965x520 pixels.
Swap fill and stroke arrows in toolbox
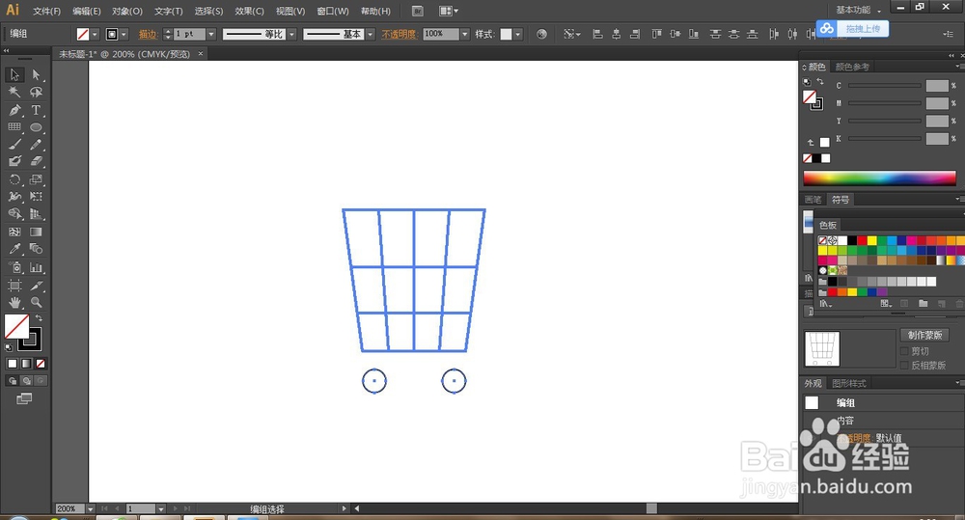point(40,317)
